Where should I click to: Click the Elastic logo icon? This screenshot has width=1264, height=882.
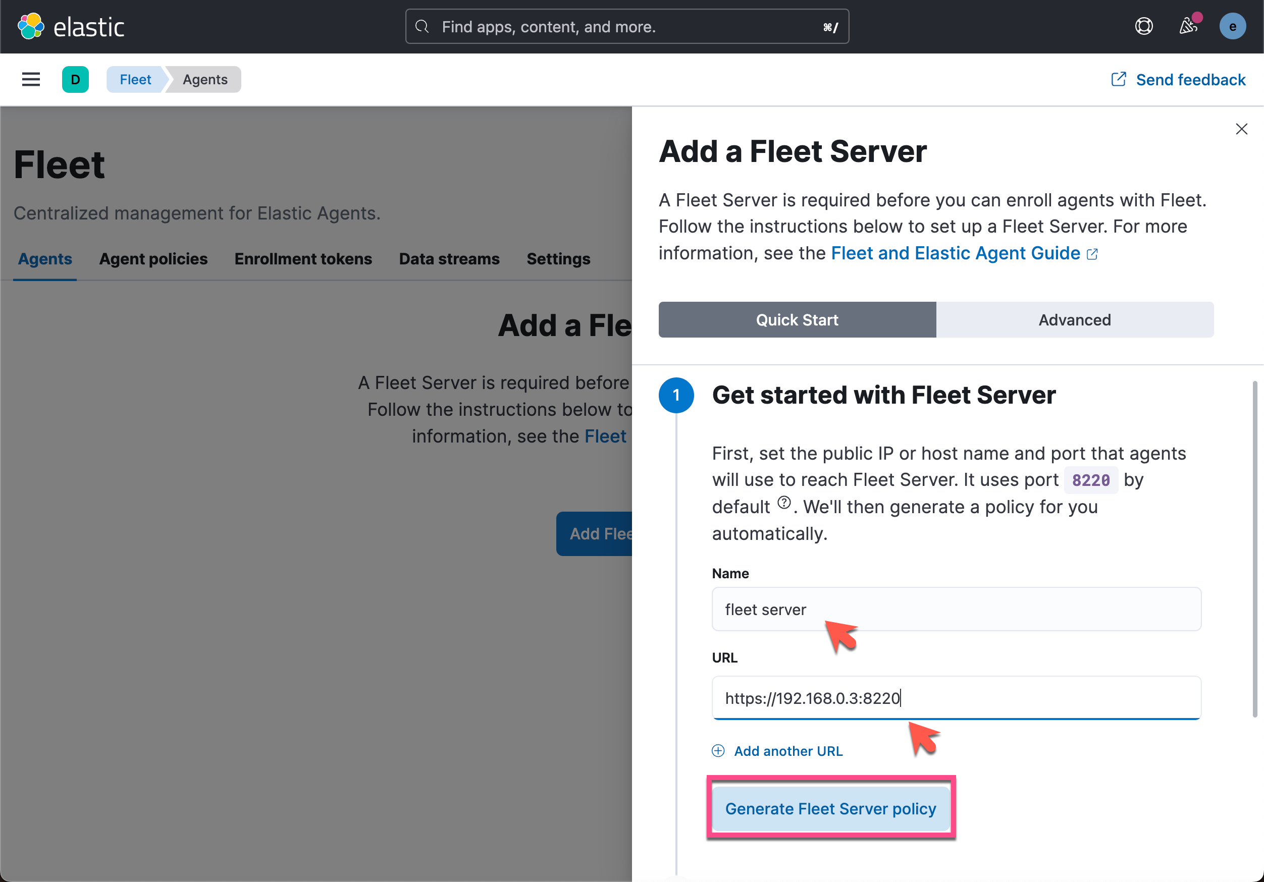(x=31, y=26)
